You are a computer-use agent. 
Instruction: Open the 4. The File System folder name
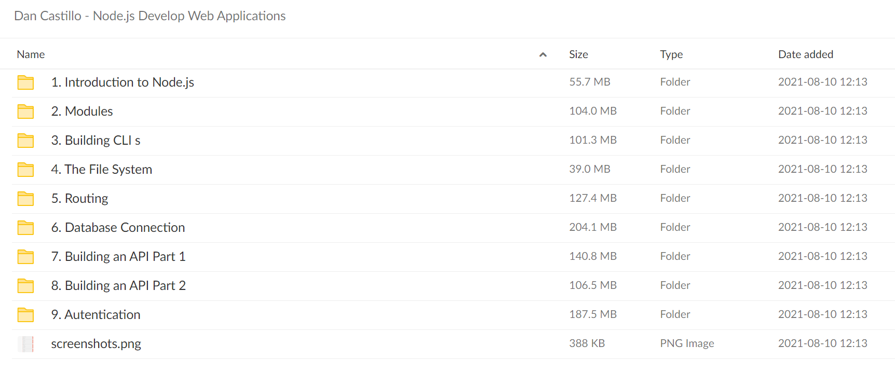(x=102, y=170)
